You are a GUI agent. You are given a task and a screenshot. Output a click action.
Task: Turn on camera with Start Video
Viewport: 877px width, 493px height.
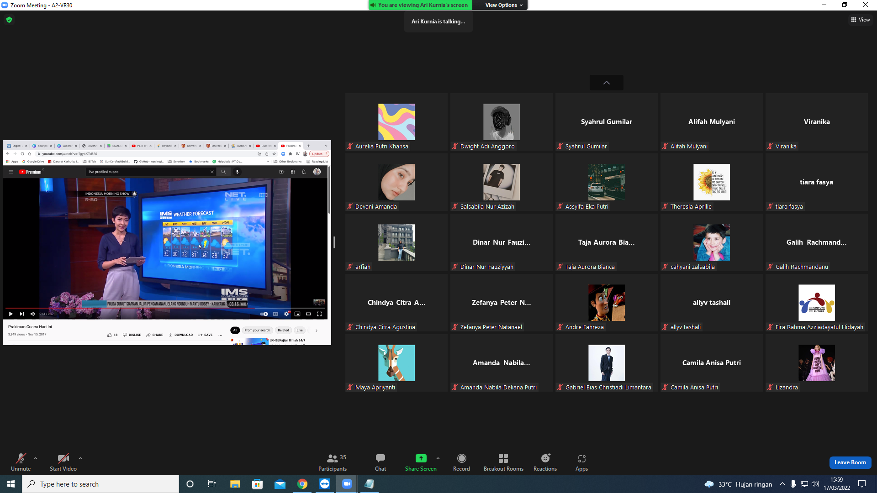[x=63, y=462]
